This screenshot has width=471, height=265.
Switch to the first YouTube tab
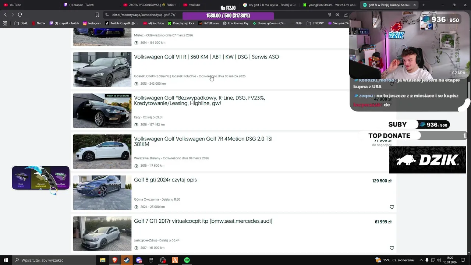pos(29,5)
